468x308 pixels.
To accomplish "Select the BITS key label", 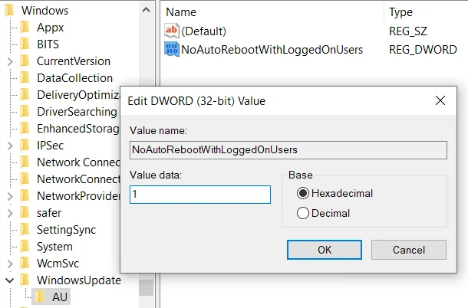I will pos(48,44).
